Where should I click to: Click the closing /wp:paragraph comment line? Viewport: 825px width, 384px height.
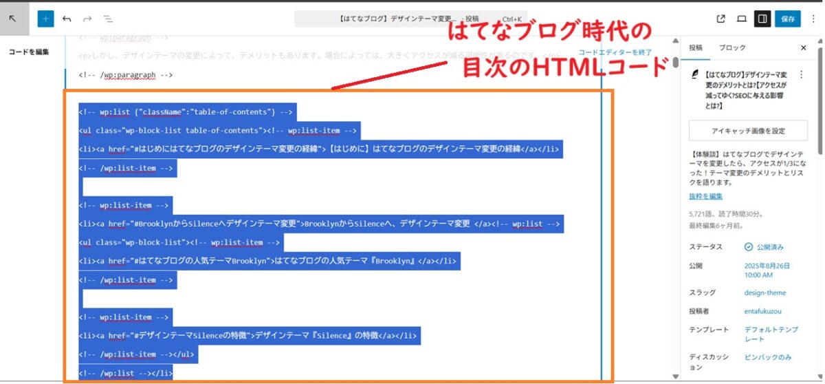pos(126,75)
